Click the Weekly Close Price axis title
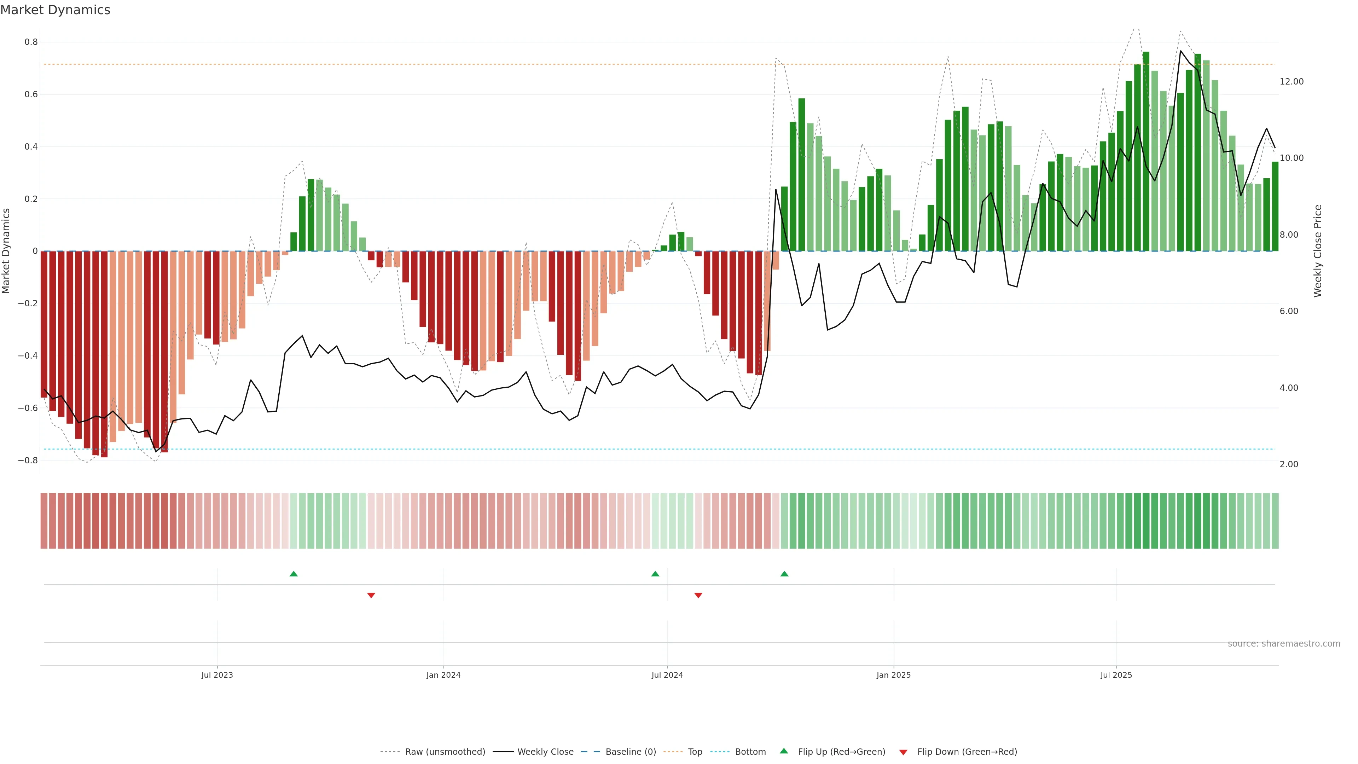This screenshot has width=1358, height=764. [x=1318, y=251]
